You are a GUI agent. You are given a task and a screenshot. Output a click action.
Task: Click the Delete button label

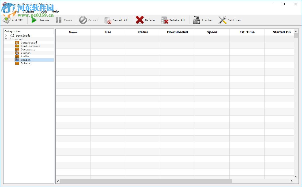coord(150,20)
